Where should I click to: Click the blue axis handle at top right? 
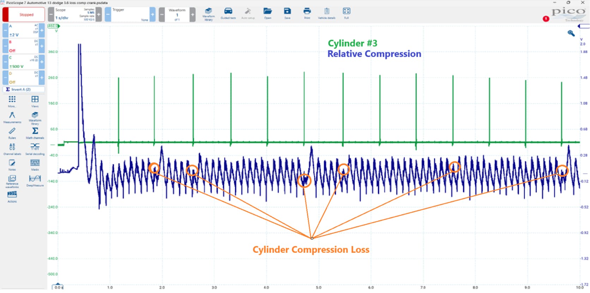pyautogui.click(x=584, y=26)
